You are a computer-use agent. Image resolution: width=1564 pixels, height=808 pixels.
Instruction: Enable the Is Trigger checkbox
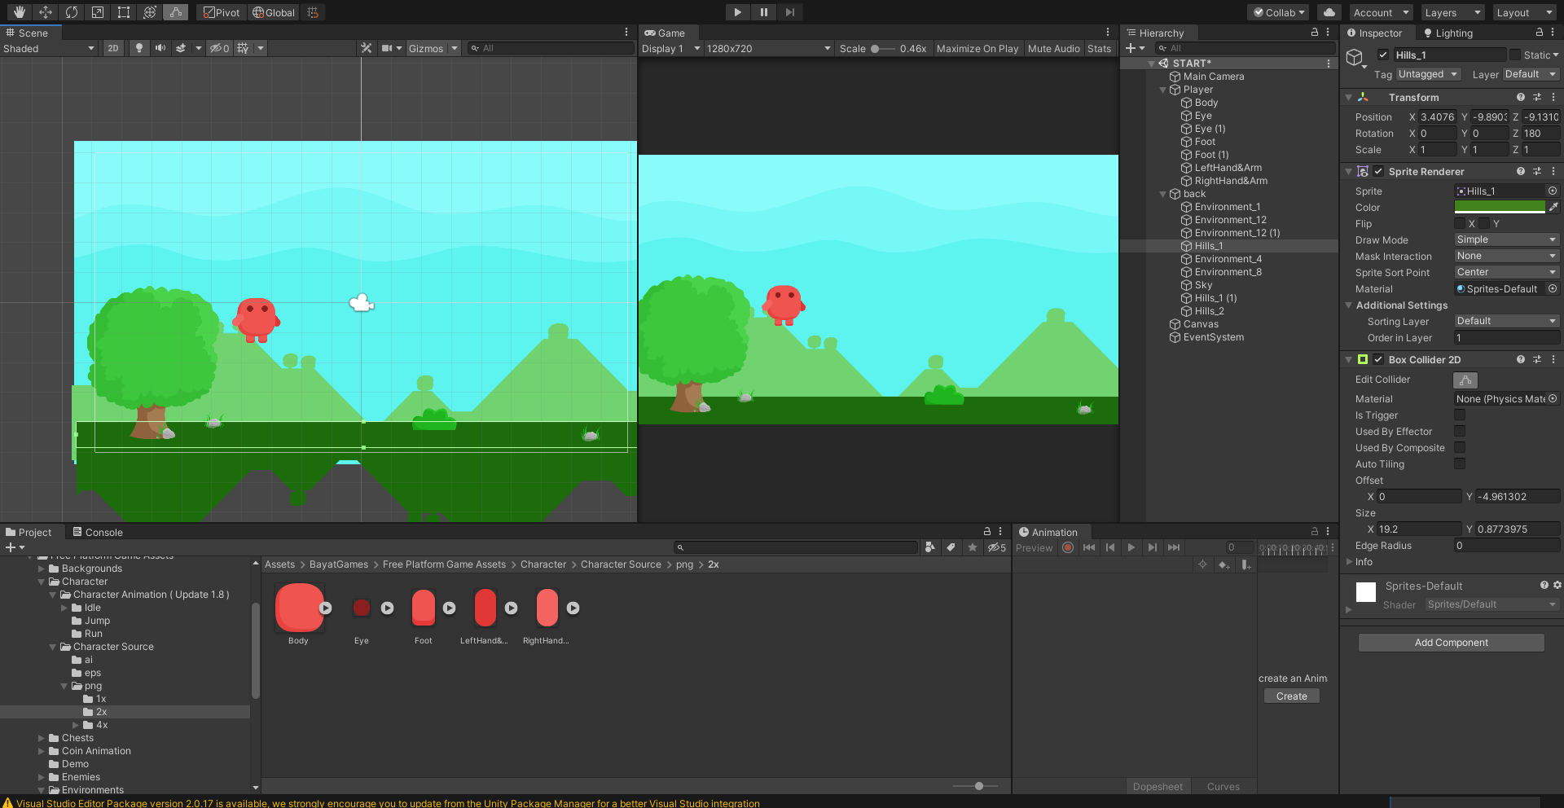pos(1460,415)
